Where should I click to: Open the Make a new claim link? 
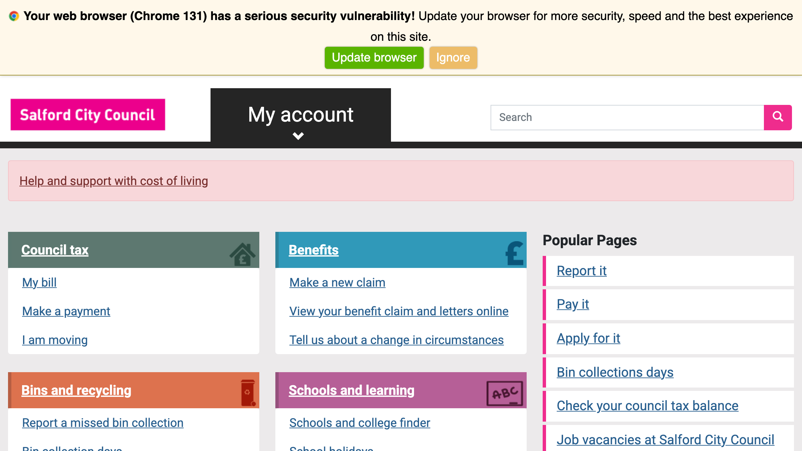pyautogui.click(x=337, y=282)
